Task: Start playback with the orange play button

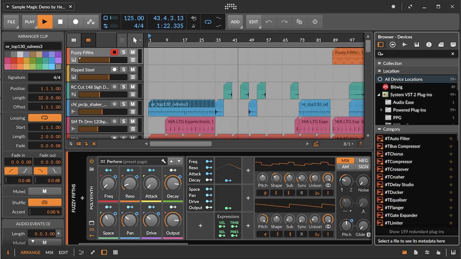Action: pos(45,22)
